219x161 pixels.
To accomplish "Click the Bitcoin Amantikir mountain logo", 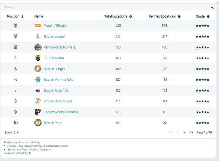I will click(x=38, y=91).
